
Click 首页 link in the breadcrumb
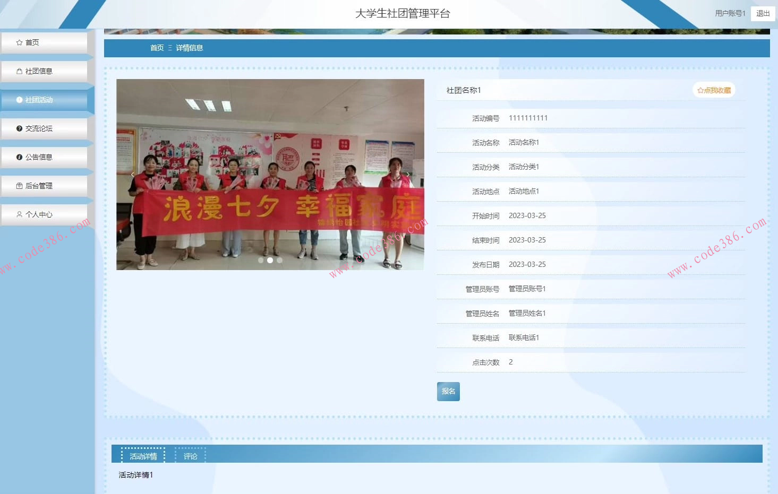(157, 48)
